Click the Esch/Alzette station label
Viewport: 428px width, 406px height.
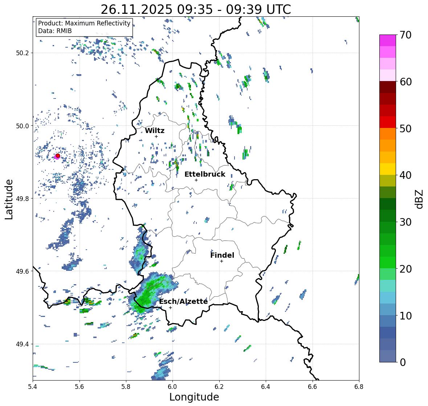[183, 301]
